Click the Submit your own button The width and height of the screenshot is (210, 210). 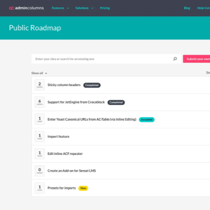tap(196, 59)
